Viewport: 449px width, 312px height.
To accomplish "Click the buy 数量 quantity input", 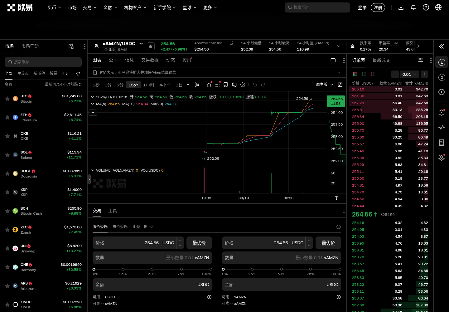I will 152,258.
